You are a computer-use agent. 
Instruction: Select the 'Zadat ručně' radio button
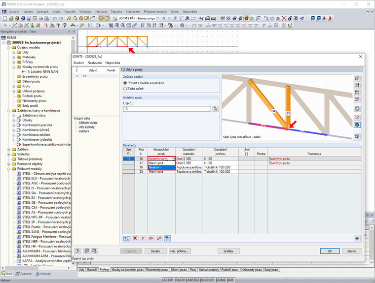[125, 89]
